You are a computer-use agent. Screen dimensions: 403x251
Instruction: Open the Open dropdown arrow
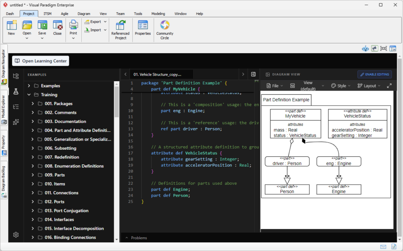[x=27, y=38]
